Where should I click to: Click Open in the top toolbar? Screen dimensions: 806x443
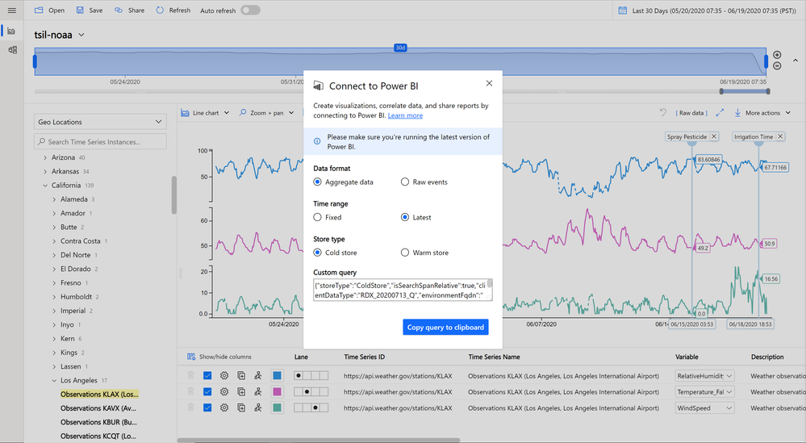(49, 10)
